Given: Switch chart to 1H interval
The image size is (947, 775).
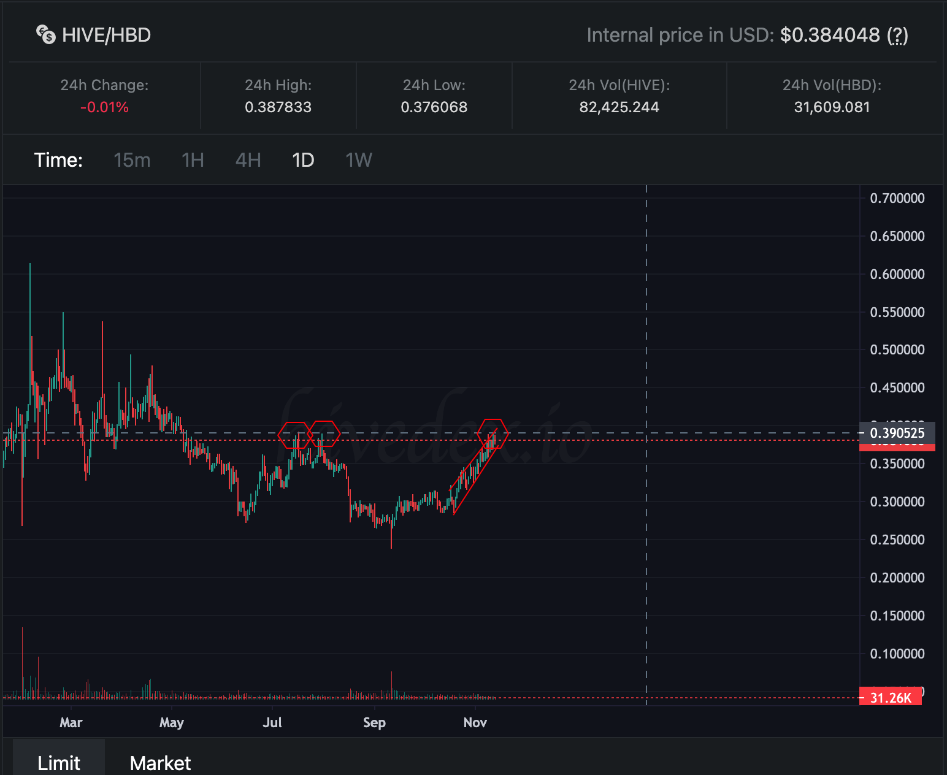Looking at the screenshot, I should click(193, 160).
